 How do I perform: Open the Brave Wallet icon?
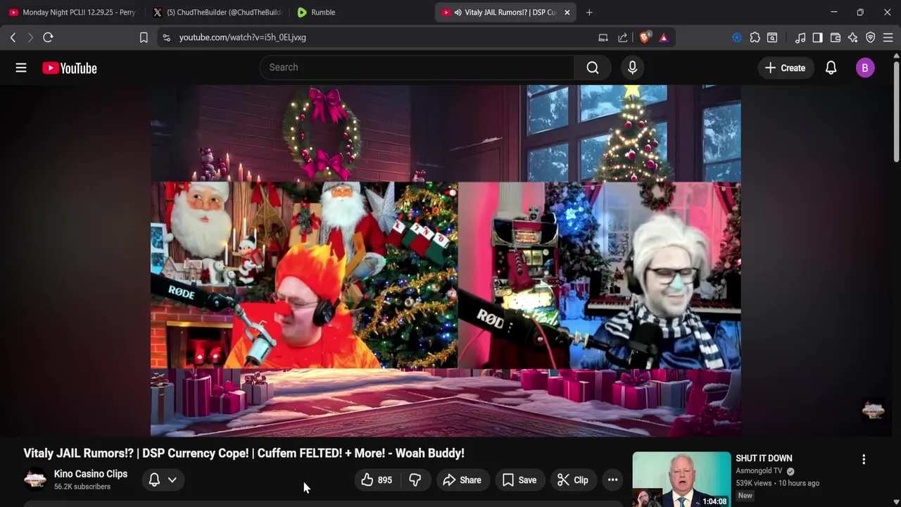pos(836,37)
